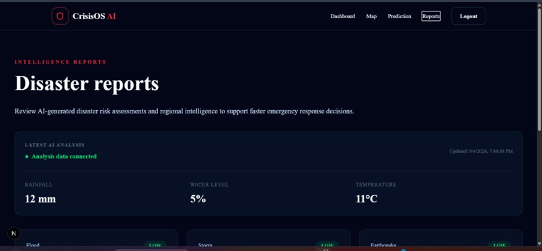Click the water level value "5%"
Image resolution: width=542 pixels, height=251 pixels.
[x=198, y=199]
